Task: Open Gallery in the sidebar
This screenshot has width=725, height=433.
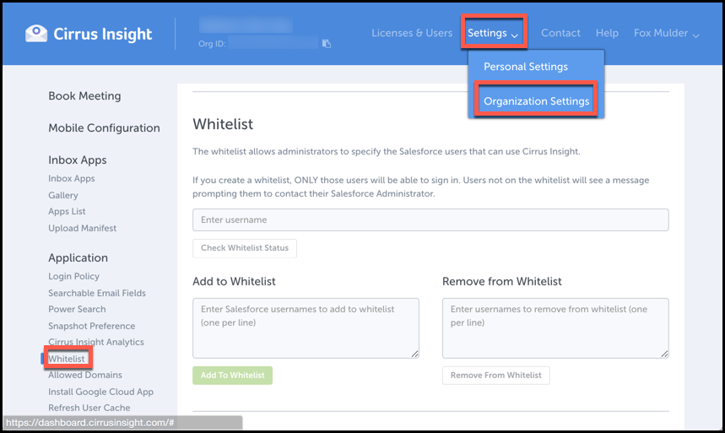Action: [x=63, y=195]
